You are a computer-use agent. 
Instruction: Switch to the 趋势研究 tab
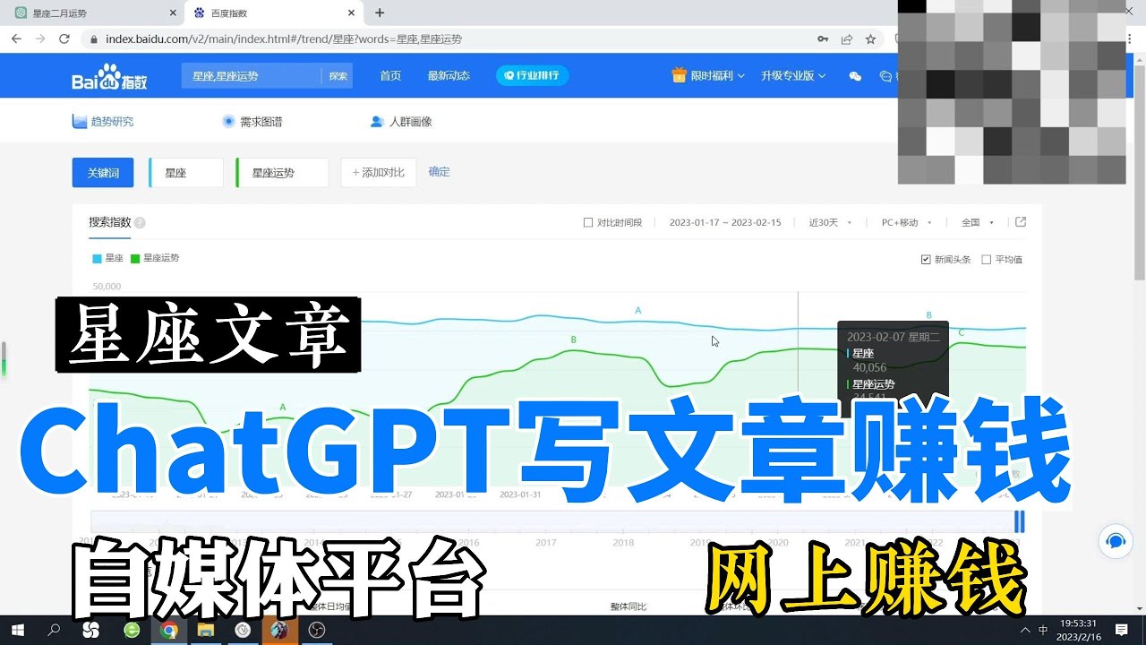tap(103, 121)
